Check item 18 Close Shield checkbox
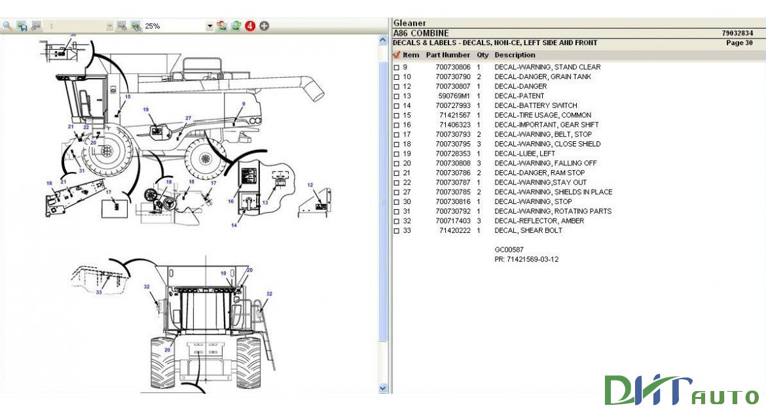Image resolution: width=766 pixels, height=412 pixels. pyautogui.click(x=397, y=145)
